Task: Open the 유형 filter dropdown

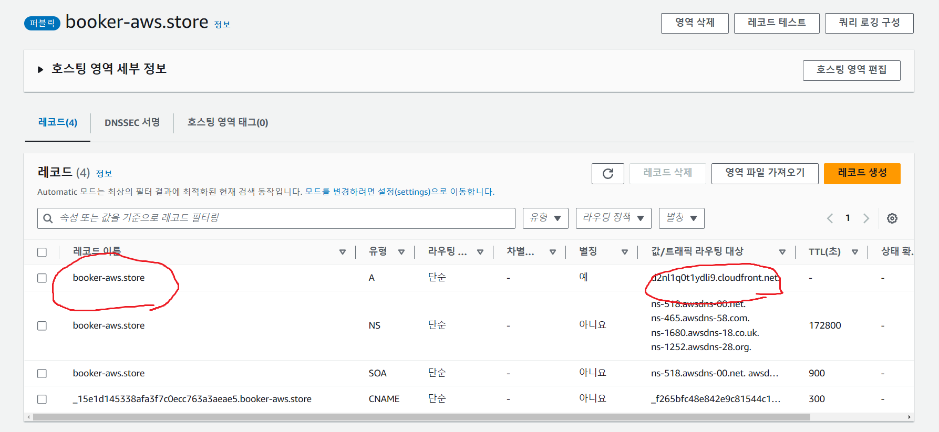Action: pos(545,218)
